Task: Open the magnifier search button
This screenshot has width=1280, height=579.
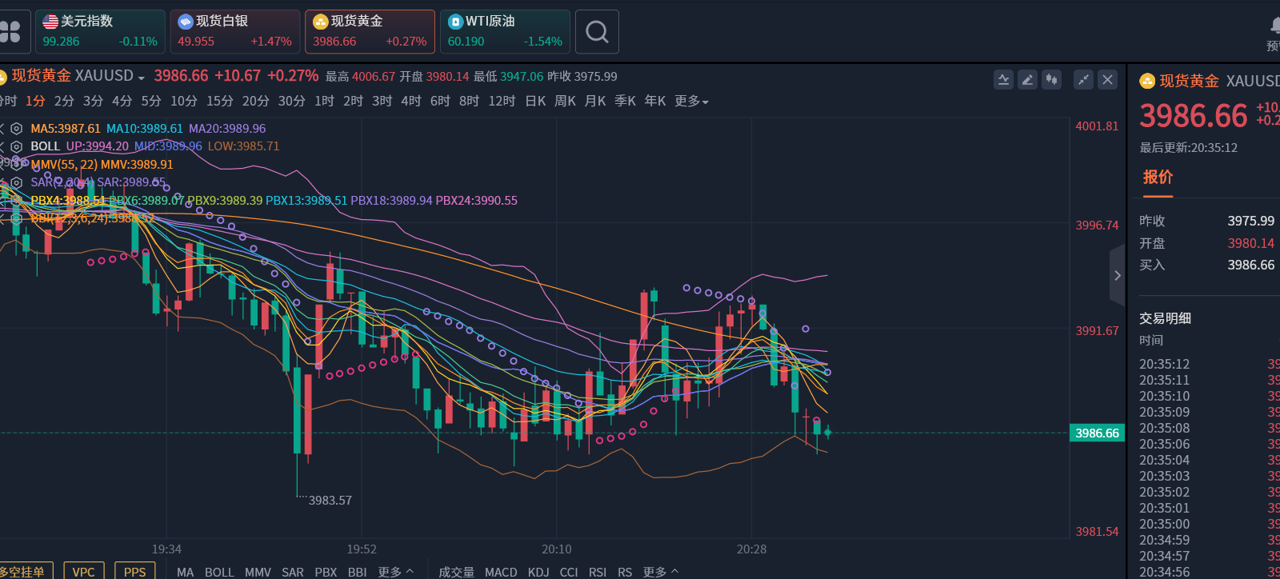Action: pos(597,32)
